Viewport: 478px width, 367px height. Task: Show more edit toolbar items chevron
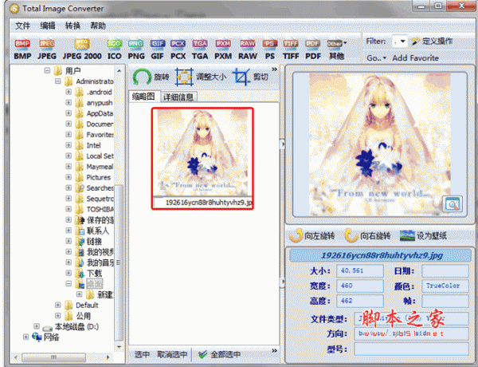click(274, 69)
